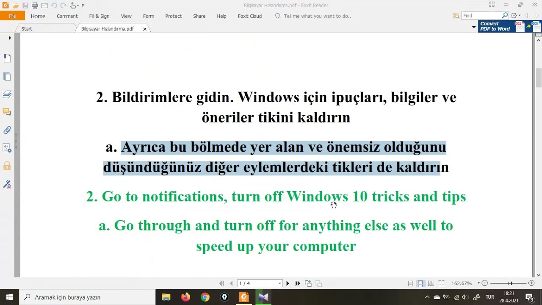The height and width of the screenshot is (305, 542).
Task: Open the page number 1 / 4 dropdown
Action: point(260,283)
